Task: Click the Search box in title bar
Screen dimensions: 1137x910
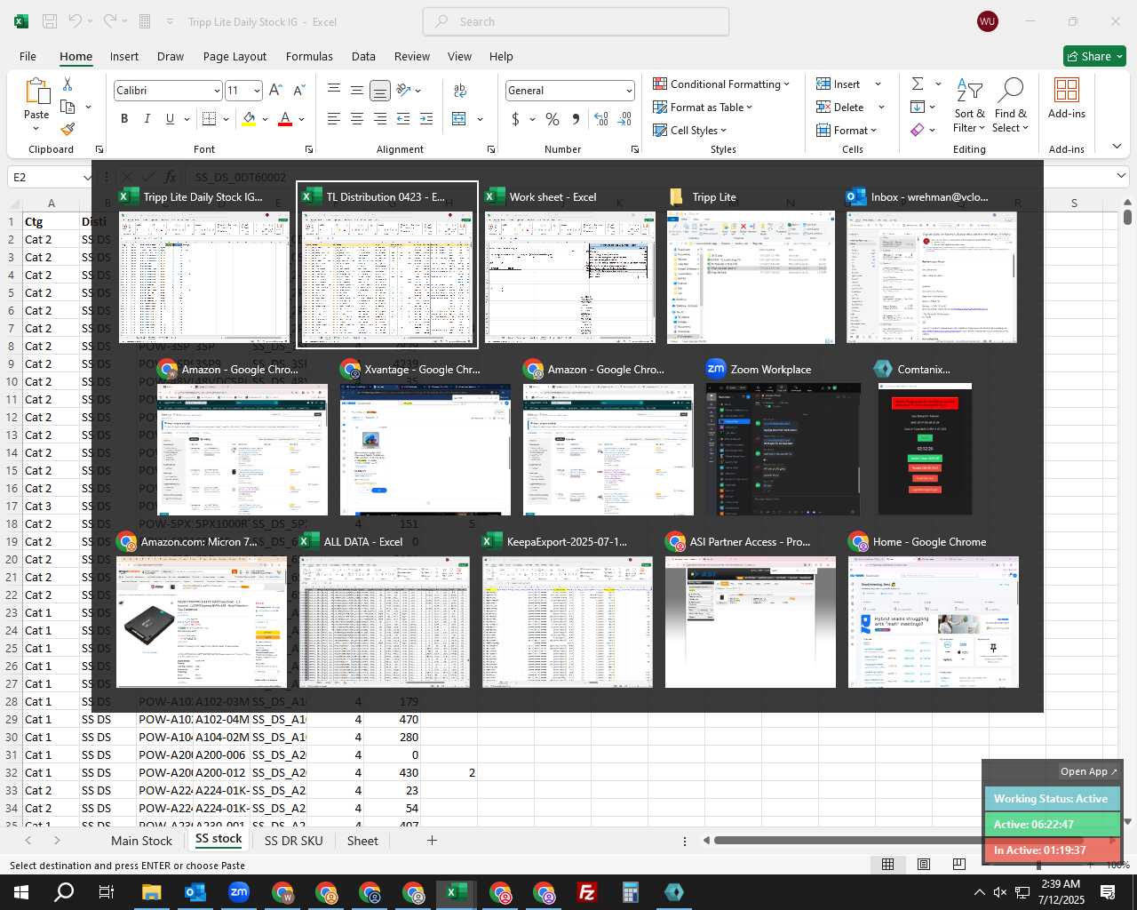Action: [x=576, y=21]
